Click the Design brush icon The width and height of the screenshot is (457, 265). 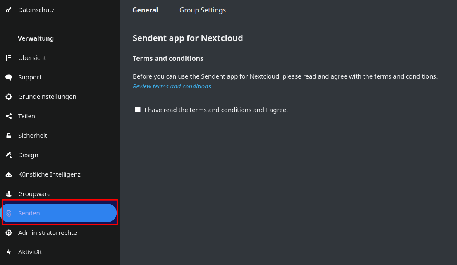(9, 155)
